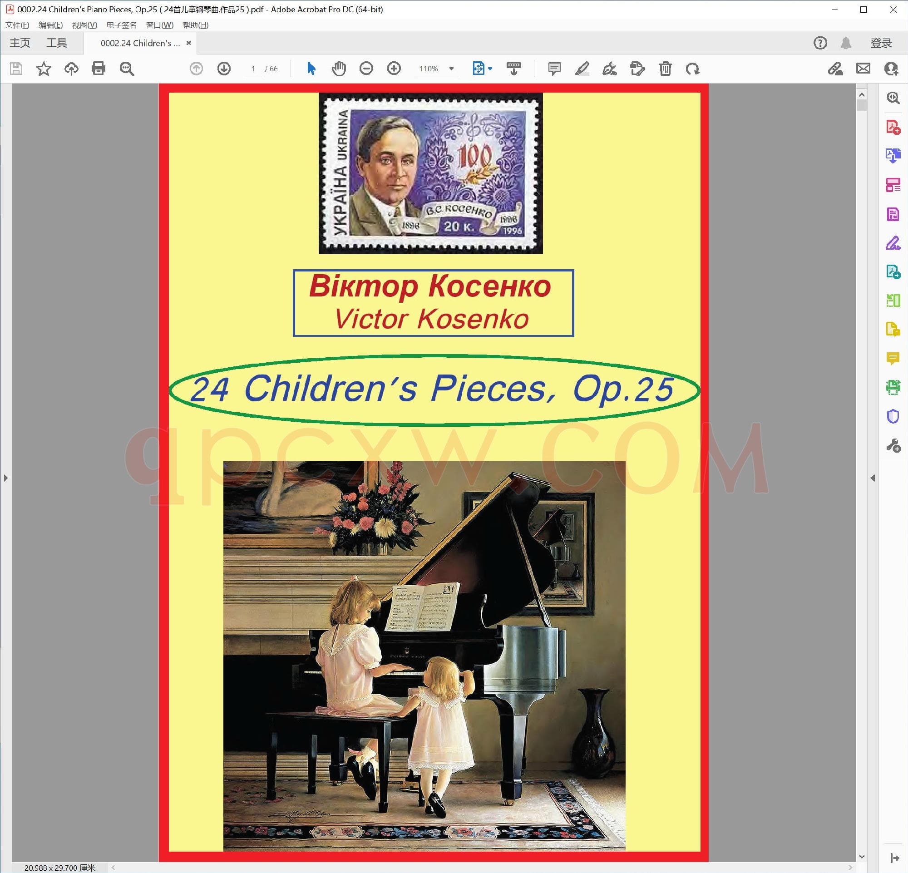
Task: Go to next page arrow
Action: (x=224, y=69)
